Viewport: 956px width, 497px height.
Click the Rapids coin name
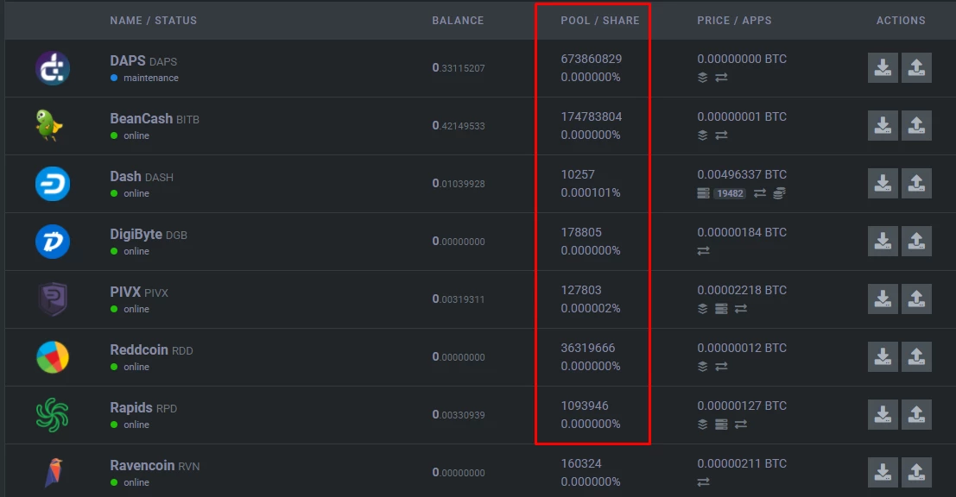coord(131,408)
